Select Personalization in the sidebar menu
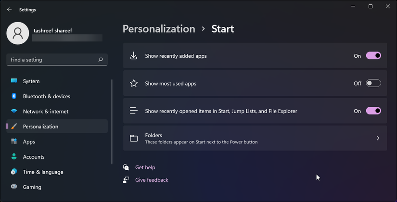This screenshot has height=202, width=397. coord(40,126)
